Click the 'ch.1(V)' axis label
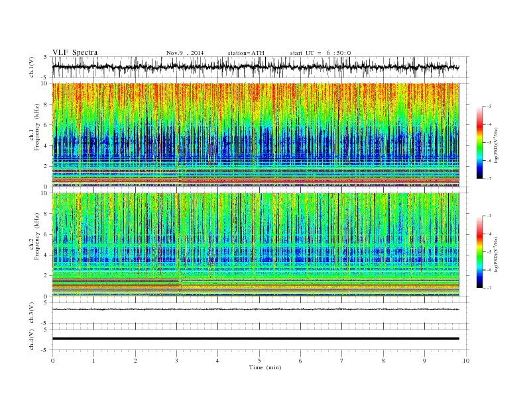This screenshot has width=525, height=405. point(32,67)
